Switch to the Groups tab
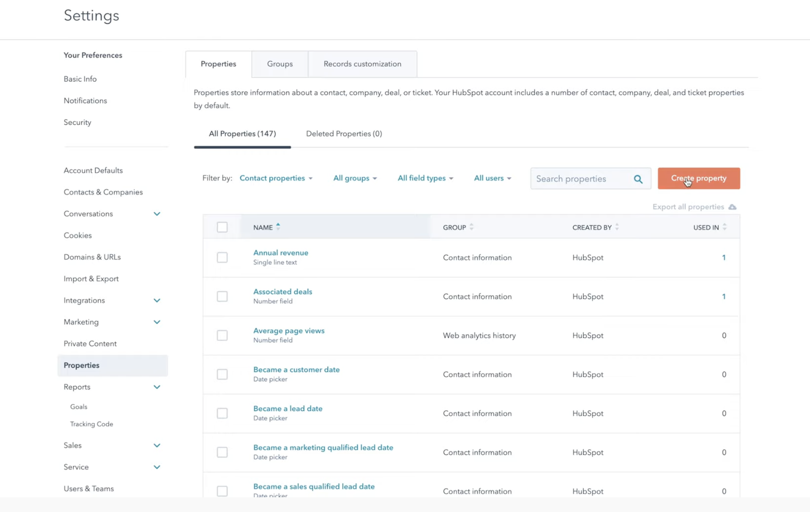This screenshot has height=512, width=810. [280, 64]
